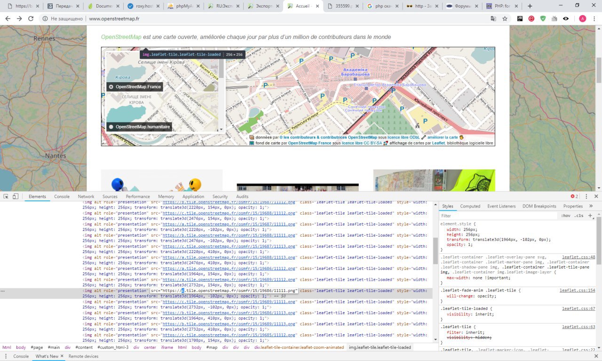Click the red circular extension icon
Image resolution: width=602 pixels, height=361 pixels.
pyautogui.click(x=531, y=19)
